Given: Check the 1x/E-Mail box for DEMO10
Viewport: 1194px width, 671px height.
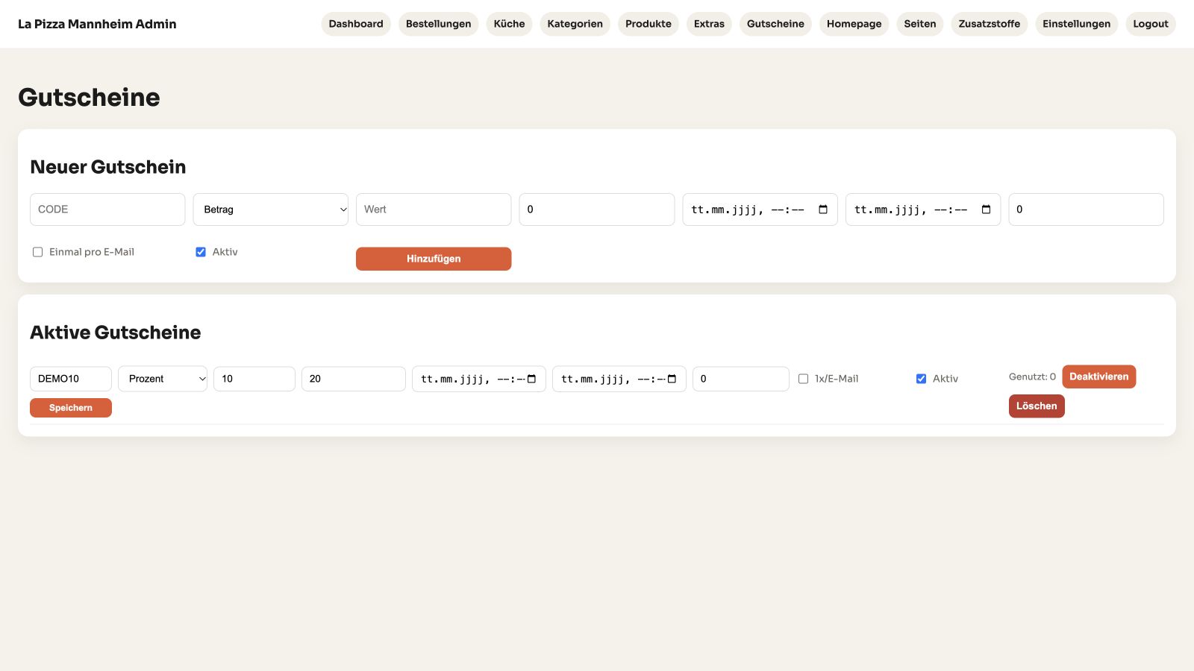Looking at the screenshot, I should 803,379.
